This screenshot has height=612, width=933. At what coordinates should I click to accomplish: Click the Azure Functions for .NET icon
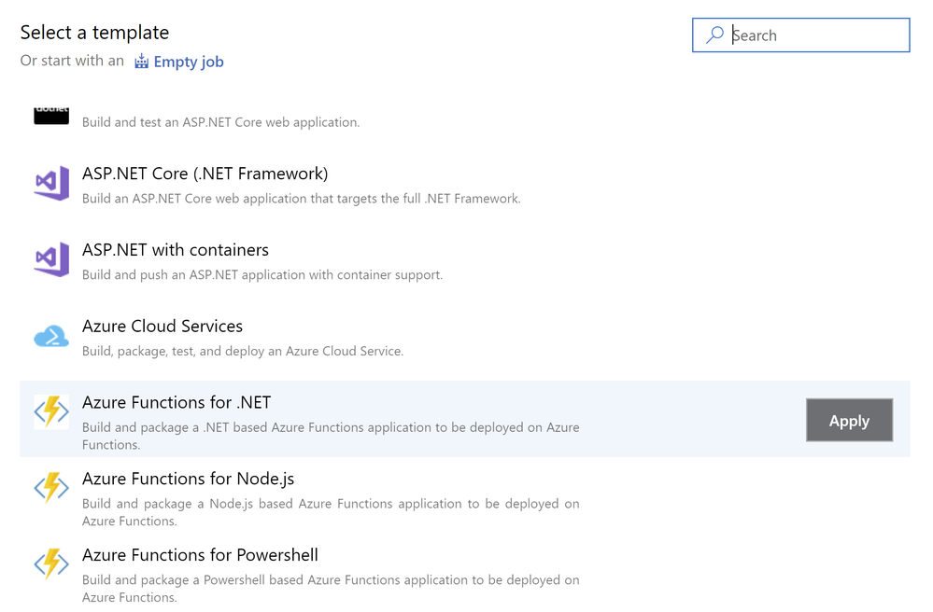(51, 412)
